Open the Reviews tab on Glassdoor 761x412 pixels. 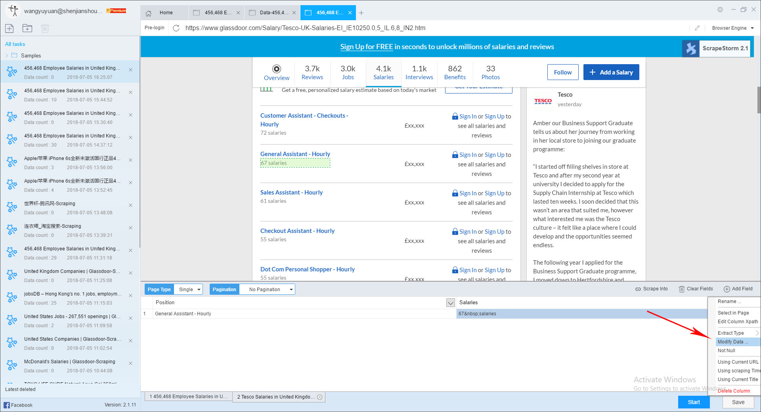pos(312,72)
